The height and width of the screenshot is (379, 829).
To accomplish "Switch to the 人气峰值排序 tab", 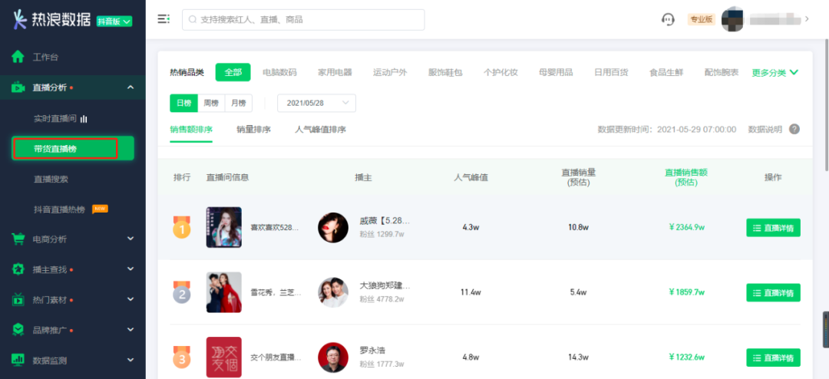I will [320, 130].
